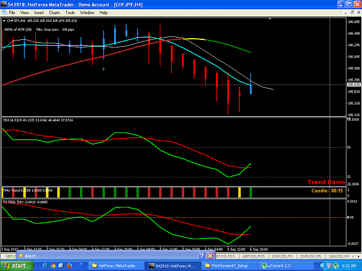Click the µTorrent icon in system tray
The width and height of the screenshot is (362, 271).
click(x=336, y=266)
